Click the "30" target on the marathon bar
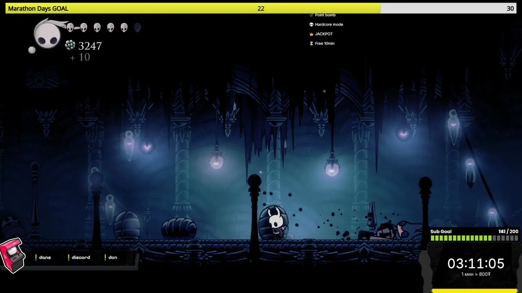Image resolution: width=522 pixels, height=293 pixels. (x=510, y=9)
